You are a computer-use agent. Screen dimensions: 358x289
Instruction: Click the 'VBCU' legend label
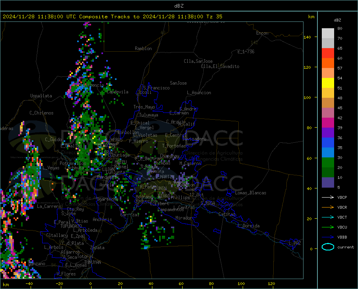coord(342,227)
